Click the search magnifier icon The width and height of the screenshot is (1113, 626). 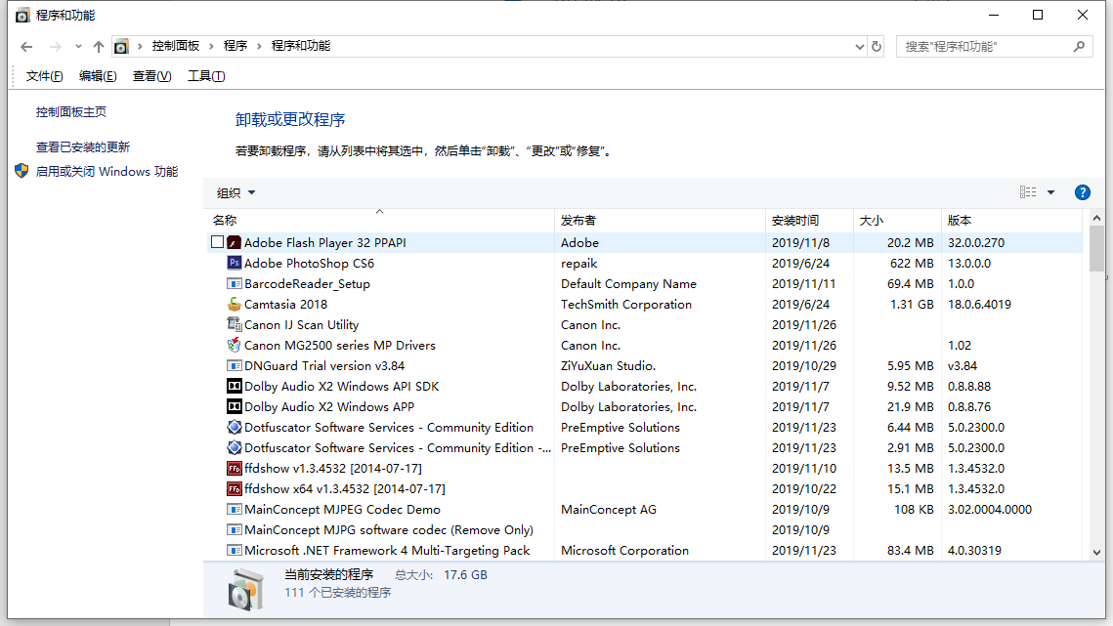(1079, 47)
